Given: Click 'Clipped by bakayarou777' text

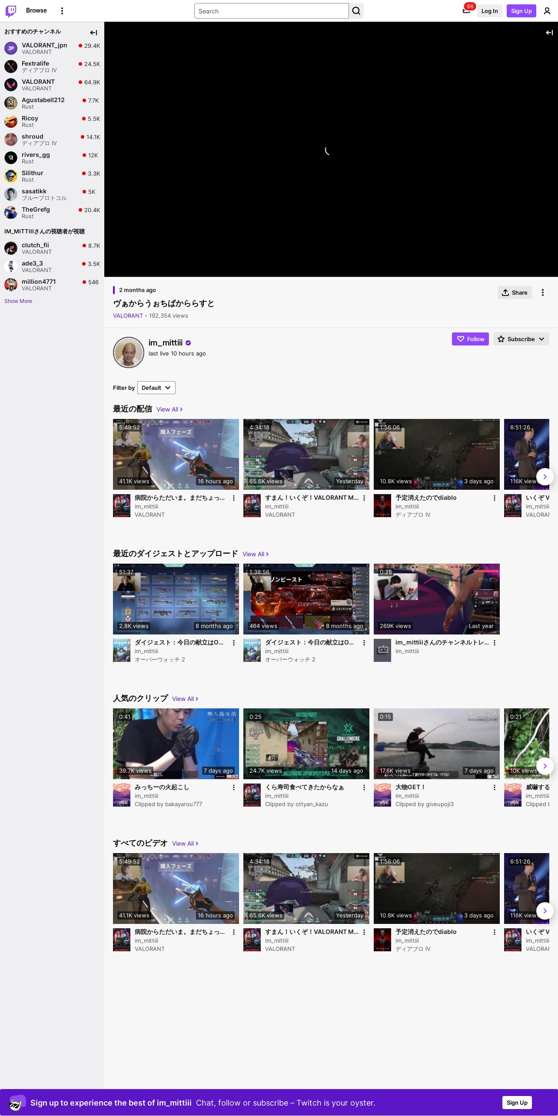Looking at the screenshot, I should tap(168, 804).
